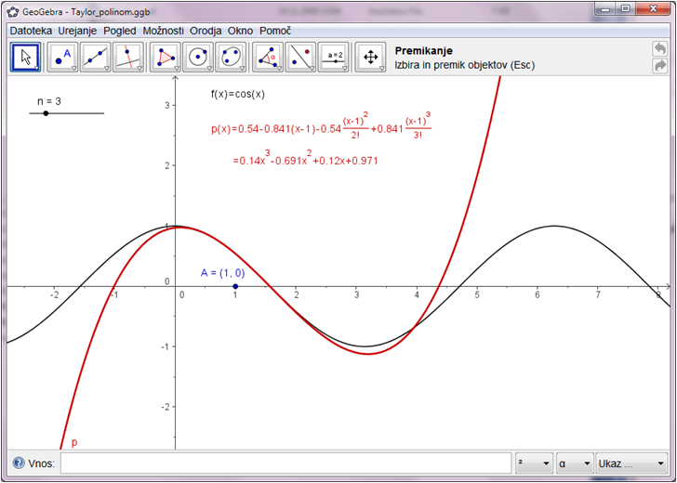Screen dimensions: 677x483
Task: Expand the Point tool submenu arrow
Action: [x=73, y=68]
